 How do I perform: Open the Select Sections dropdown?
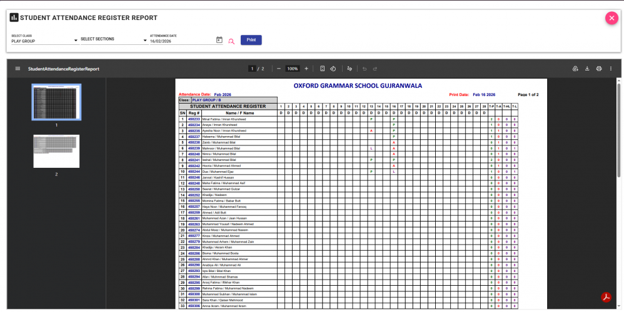114,39
